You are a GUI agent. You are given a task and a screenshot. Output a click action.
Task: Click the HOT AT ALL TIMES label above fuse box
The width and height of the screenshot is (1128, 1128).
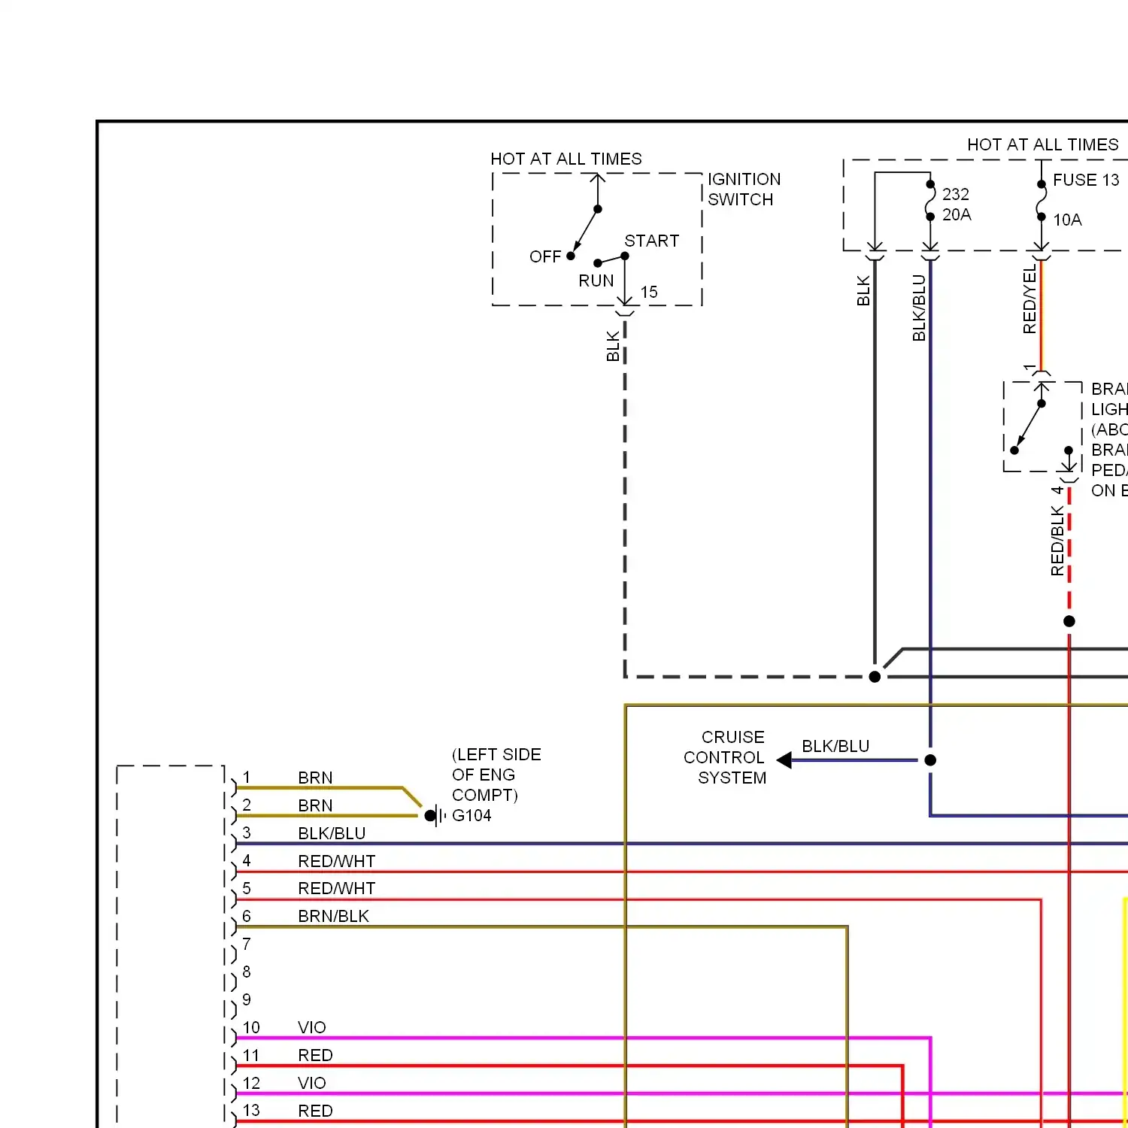tap(1042, 144)
